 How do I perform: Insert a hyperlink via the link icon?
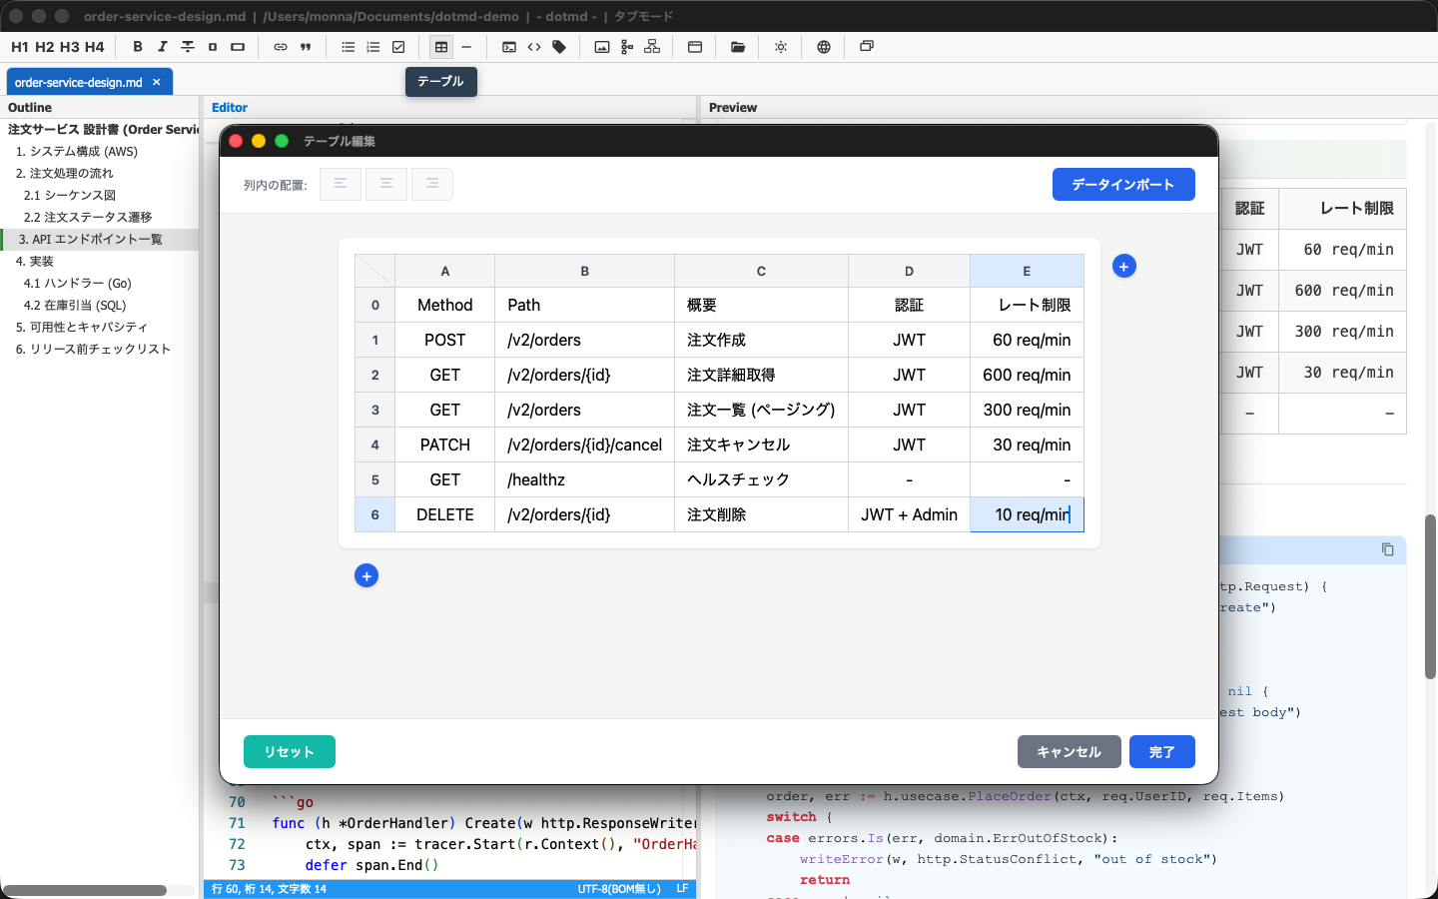coord(281,47)
